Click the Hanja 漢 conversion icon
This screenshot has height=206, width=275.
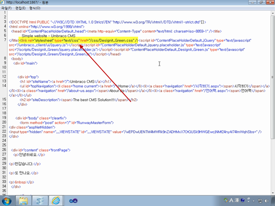237,200
